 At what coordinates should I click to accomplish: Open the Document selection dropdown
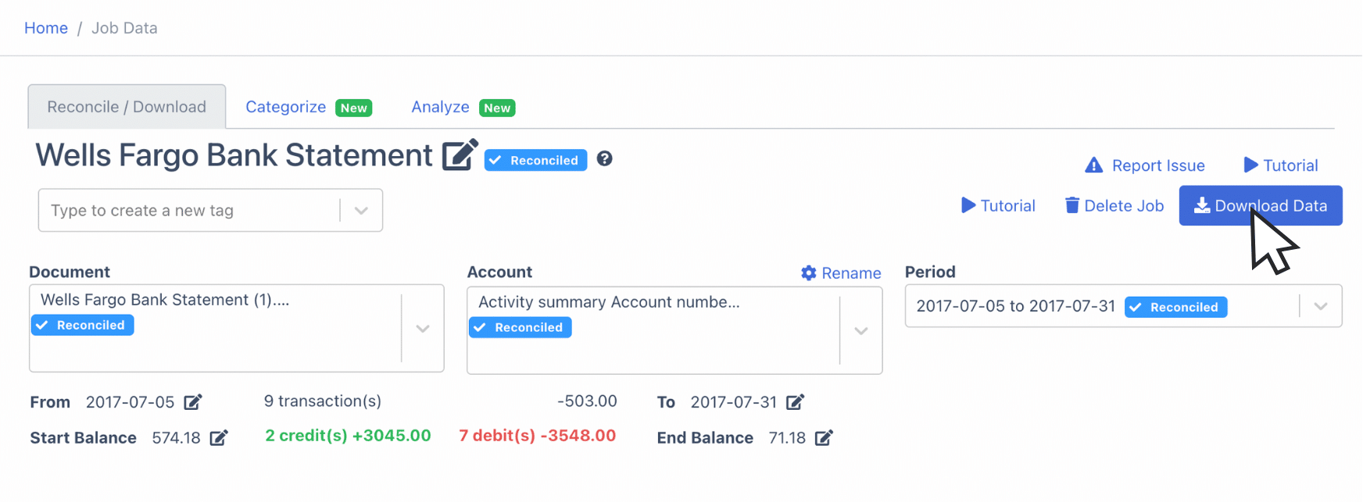pyautogui.click(x=422, y=329)
